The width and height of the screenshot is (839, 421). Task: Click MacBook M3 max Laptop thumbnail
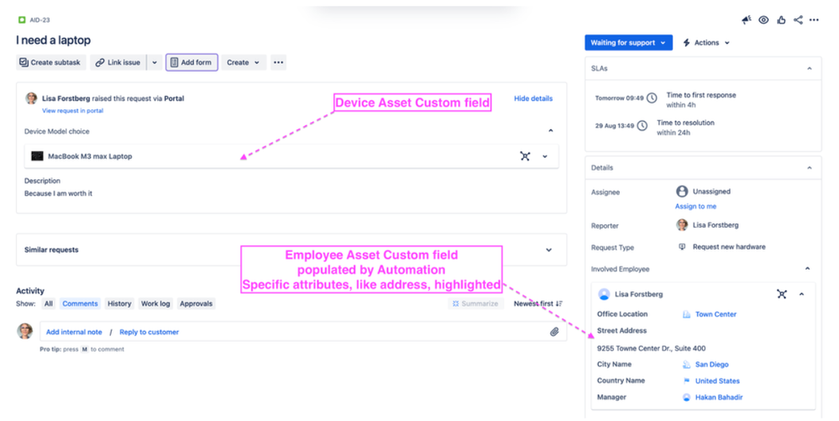pos(37,155)
